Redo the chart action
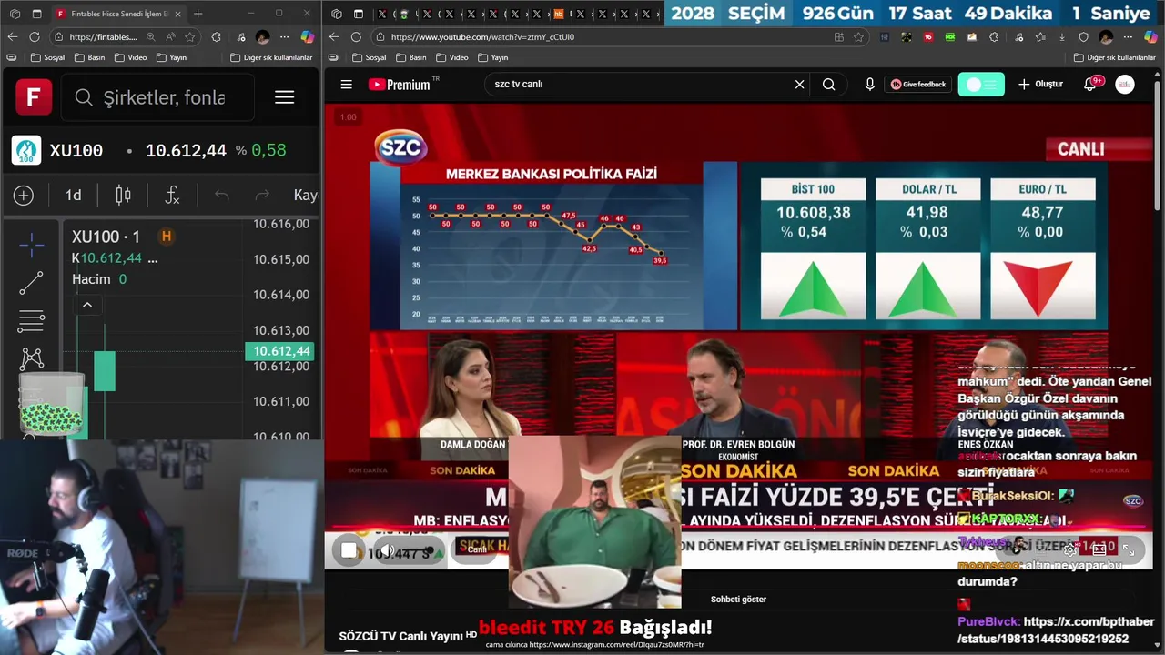Viewport: 1165px width, 655px height. click(262, 195)
